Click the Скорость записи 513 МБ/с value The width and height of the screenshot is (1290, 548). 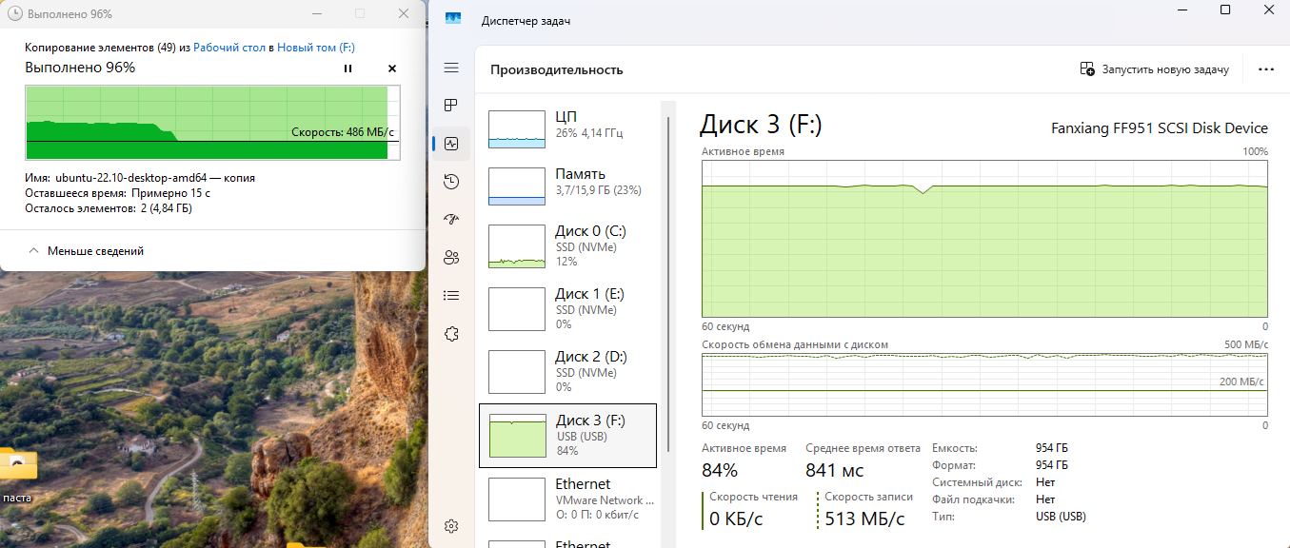(864, 519)
